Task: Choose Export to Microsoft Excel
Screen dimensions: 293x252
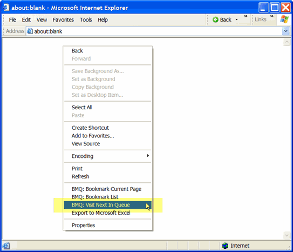Action: pos(107,213)
